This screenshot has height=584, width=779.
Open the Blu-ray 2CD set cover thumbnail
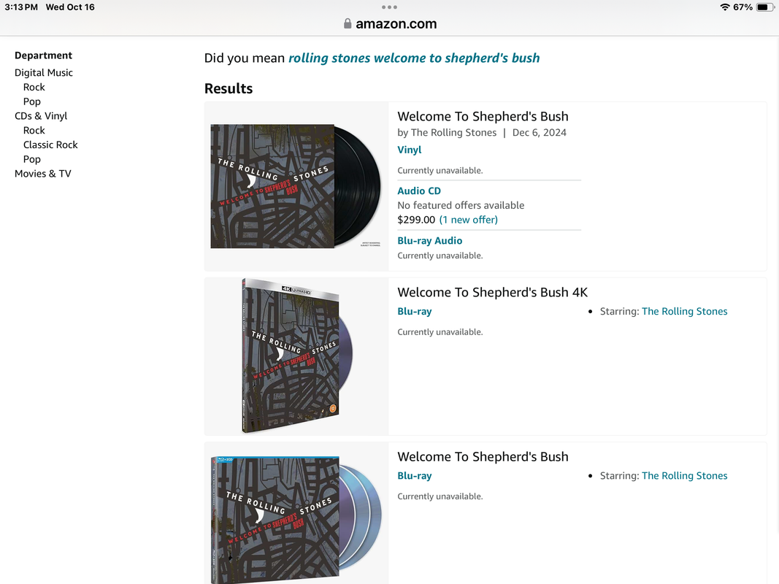pos(296,520)
